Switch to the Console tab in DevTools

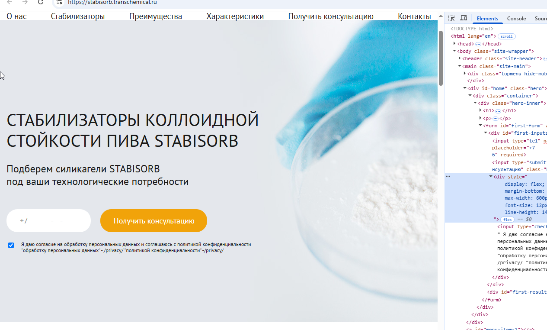coord(516,19)
